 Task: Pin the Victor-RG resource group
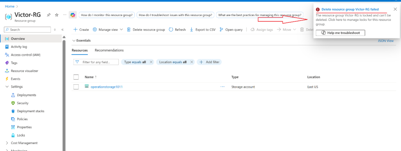49,15
